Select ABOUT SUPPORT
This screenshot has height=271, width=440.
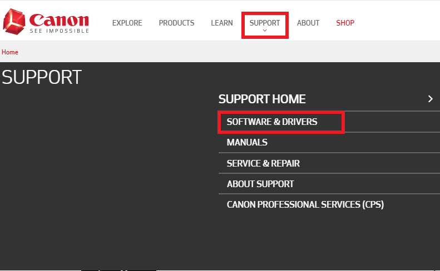coord(260,184)
